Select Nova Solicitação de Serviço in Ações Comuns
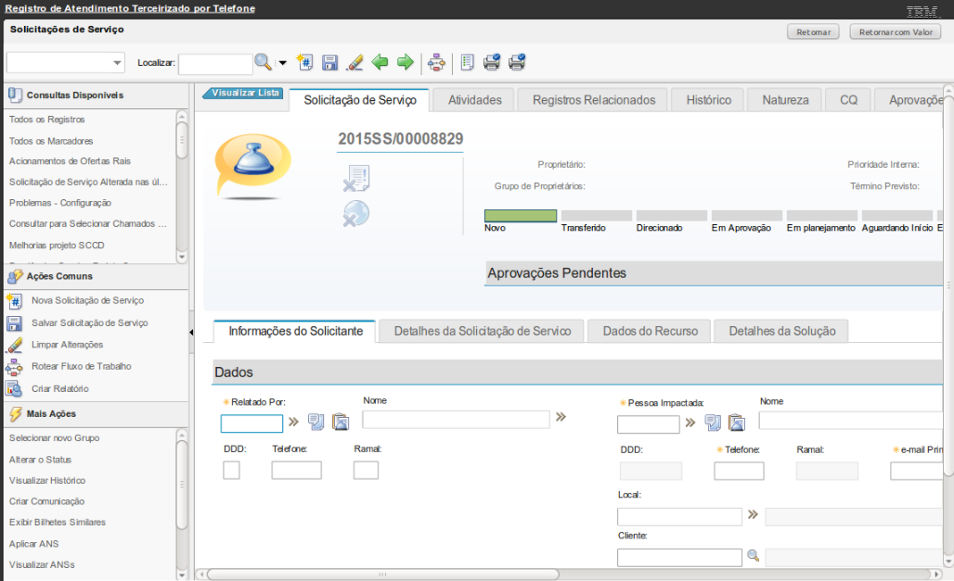Image resolution: width=954 pixels, height=581 pixels. click(87, 300)
